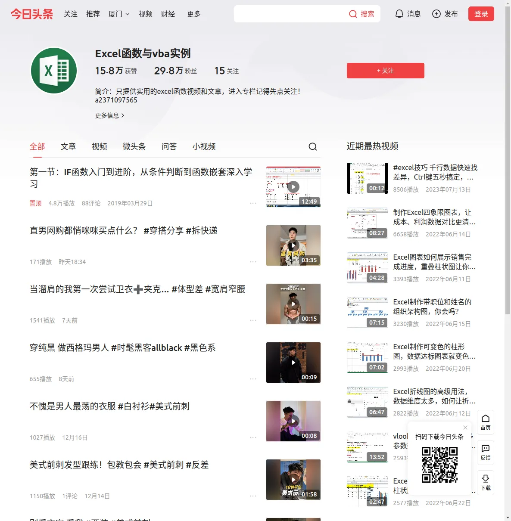Viewport: 511px width, 521px height.
Task: Play the IF函数 video thumbnail
Action: tap(293, 187)
